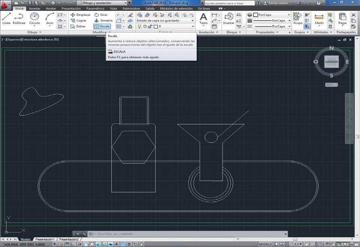Image resolution: width=360 pixels, height=247 pixels.
Task: Expand the Propiedades panel arrow
Action: point(277,32)
